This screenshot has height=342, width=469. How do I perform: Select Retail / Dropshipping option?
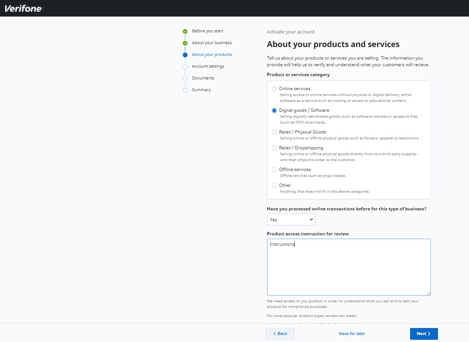[x=274, y=148]
